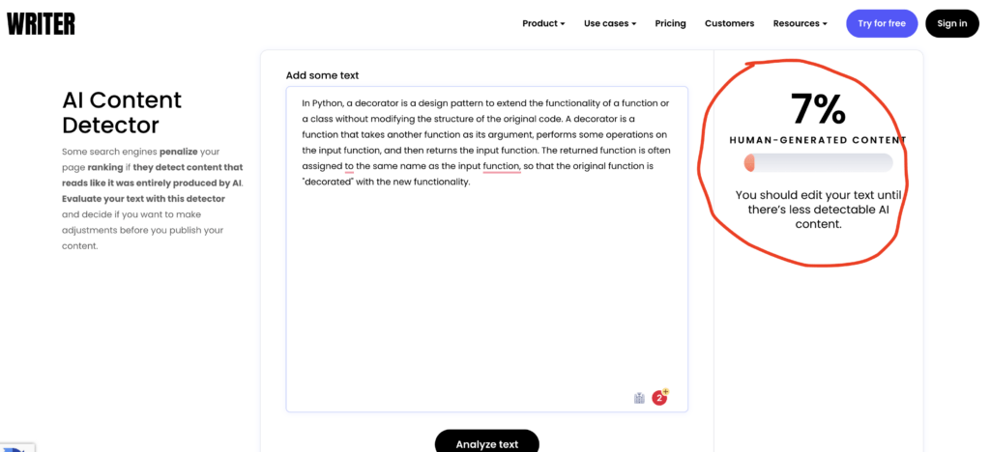Click the underlined word "to" in the text
Image resolution: width=990 pixels, height=452 pixels.
[349, 166]
